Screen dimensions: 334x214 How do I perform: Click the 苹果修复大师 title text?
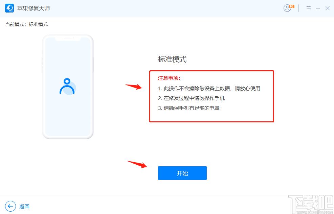tap(34, 8)
